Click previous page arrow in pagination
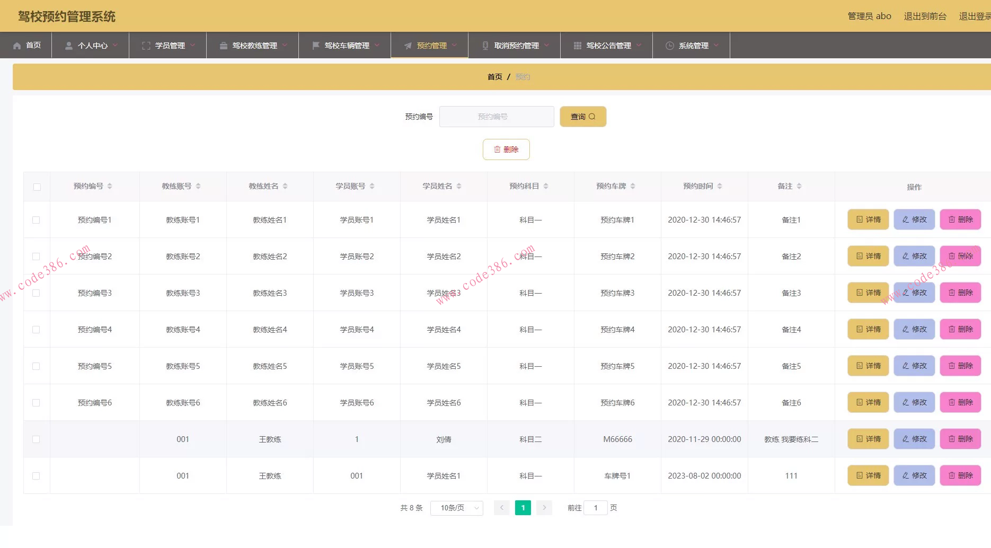Image resolution: width=991 pixels, height=548 pixels. pyautogui.click(x=501, y=508)
